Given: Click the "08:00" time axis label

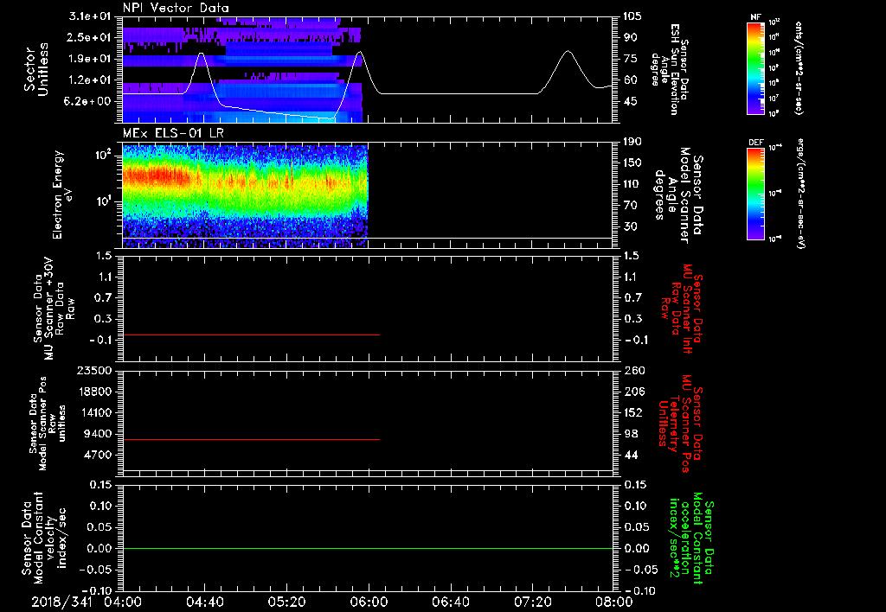Looking at the screenshot, I should click(x=614, y=602).
